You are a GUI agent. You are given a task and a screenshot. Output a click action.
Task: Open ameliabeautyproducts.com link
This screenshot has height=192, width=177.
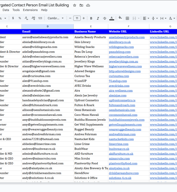pyautogui.click(x=127, y=37)
